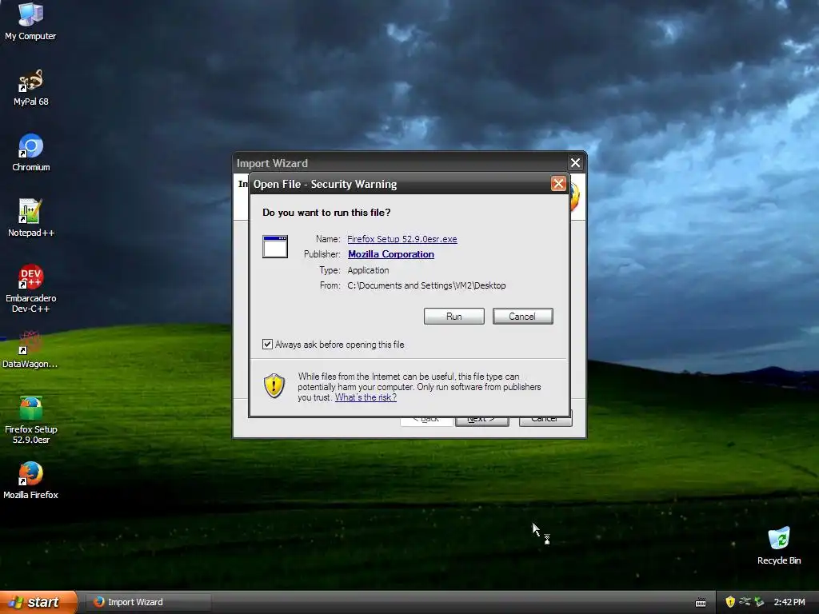
Task: Click the From path C:\Documents and Settings\VM2\Desktop
Action: click(x=426, y=285)
